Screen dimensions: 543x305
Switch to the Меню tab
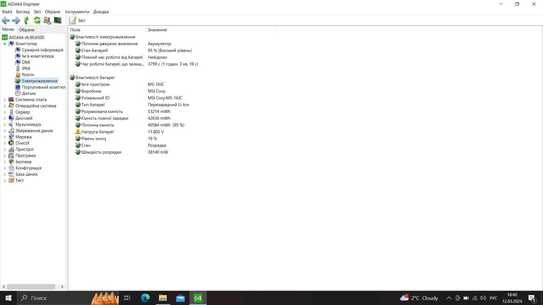8,29
